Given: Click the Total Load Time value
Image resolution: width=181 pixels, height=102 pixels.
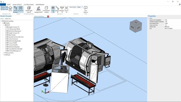Looking at the screenshot, I should (x=166, y=25).
